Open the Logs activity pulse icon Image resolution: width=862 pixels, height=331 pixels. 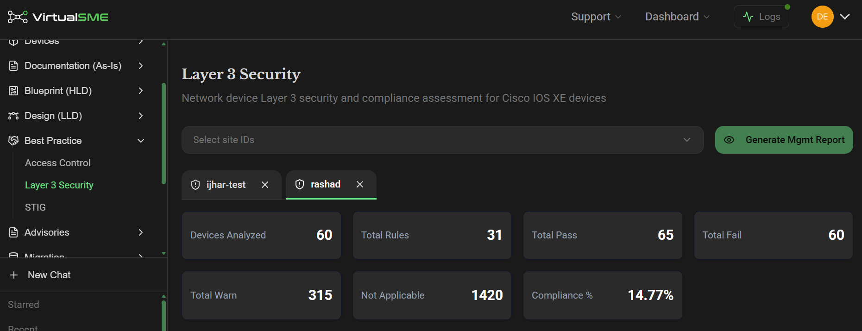pos(748,17)
